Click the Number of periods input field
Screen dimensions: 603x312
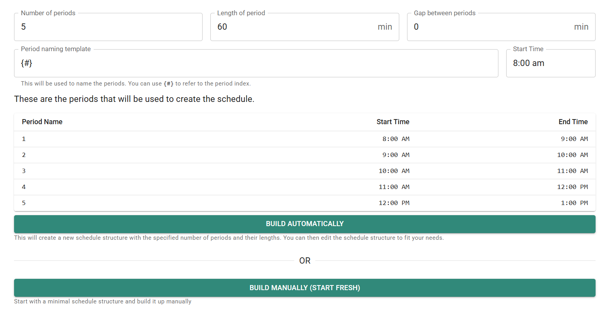108,27
